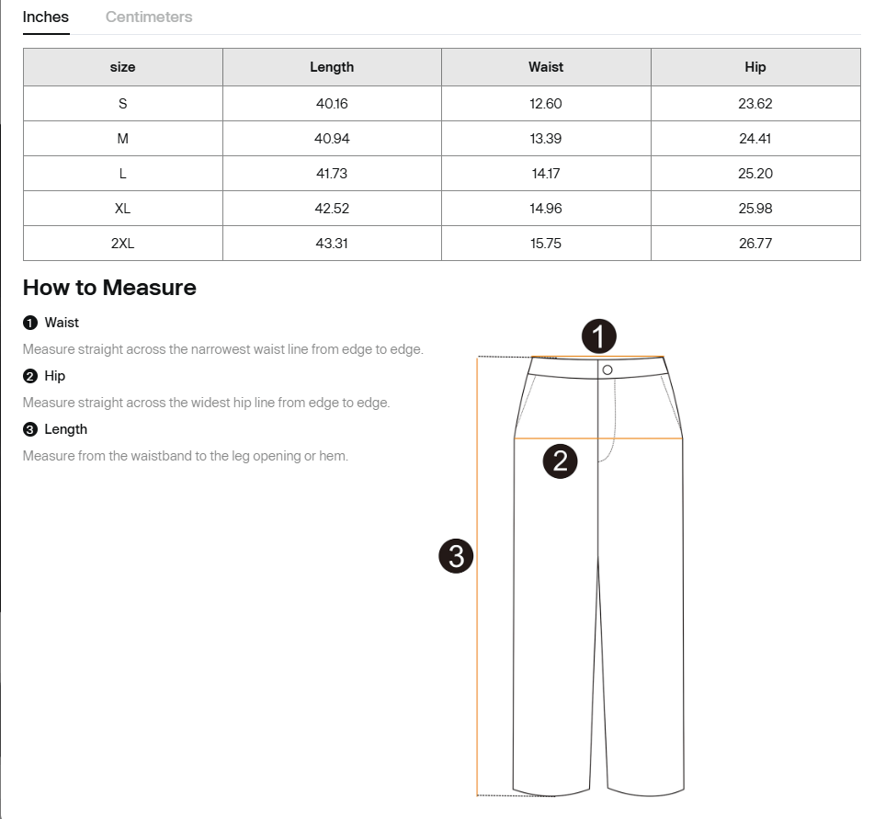Click the XL length value 42.52
874x819 pixels.
click(x=332, y=209)
